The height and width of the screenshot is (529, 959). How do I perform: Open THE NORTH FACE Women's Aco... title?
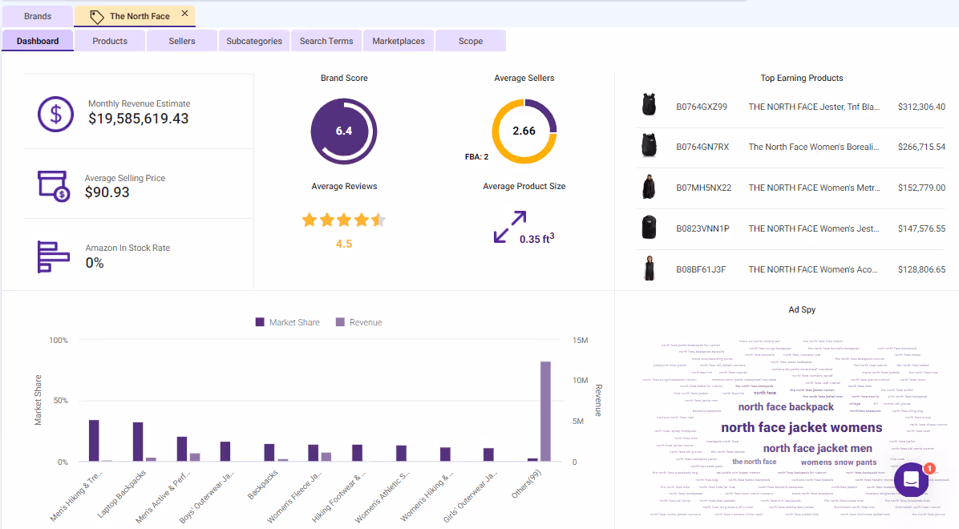point(813,269)
